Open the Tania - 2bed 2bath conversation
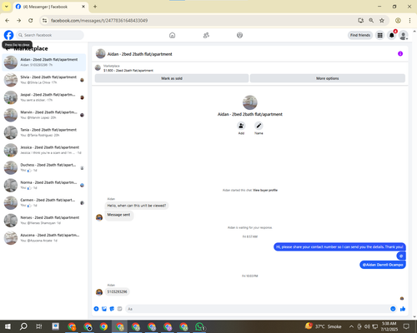This screenshot has height=333, width=417. 44,132
